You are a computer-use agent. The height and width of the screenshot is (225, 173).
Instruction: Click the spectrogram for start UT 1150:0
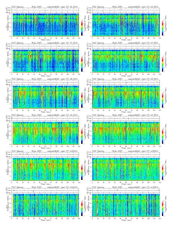pos(126,205)
